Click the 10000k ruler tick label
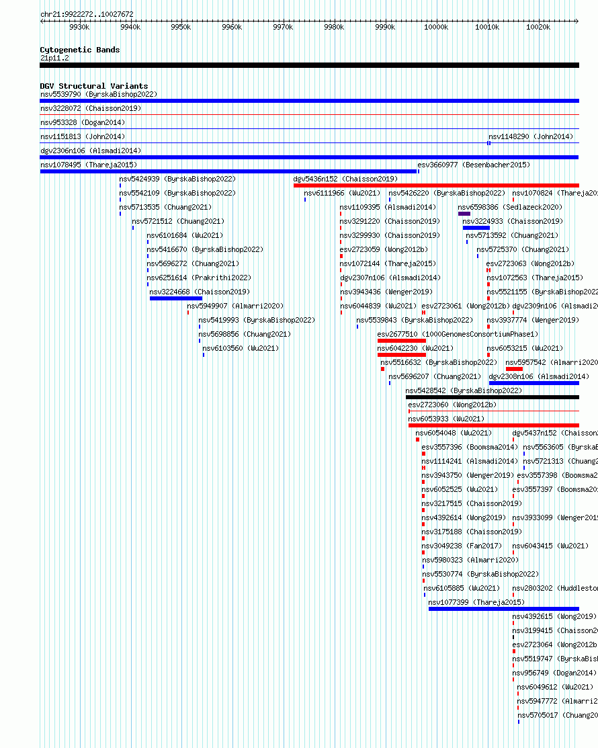598x748 pixels. point(436,27)
